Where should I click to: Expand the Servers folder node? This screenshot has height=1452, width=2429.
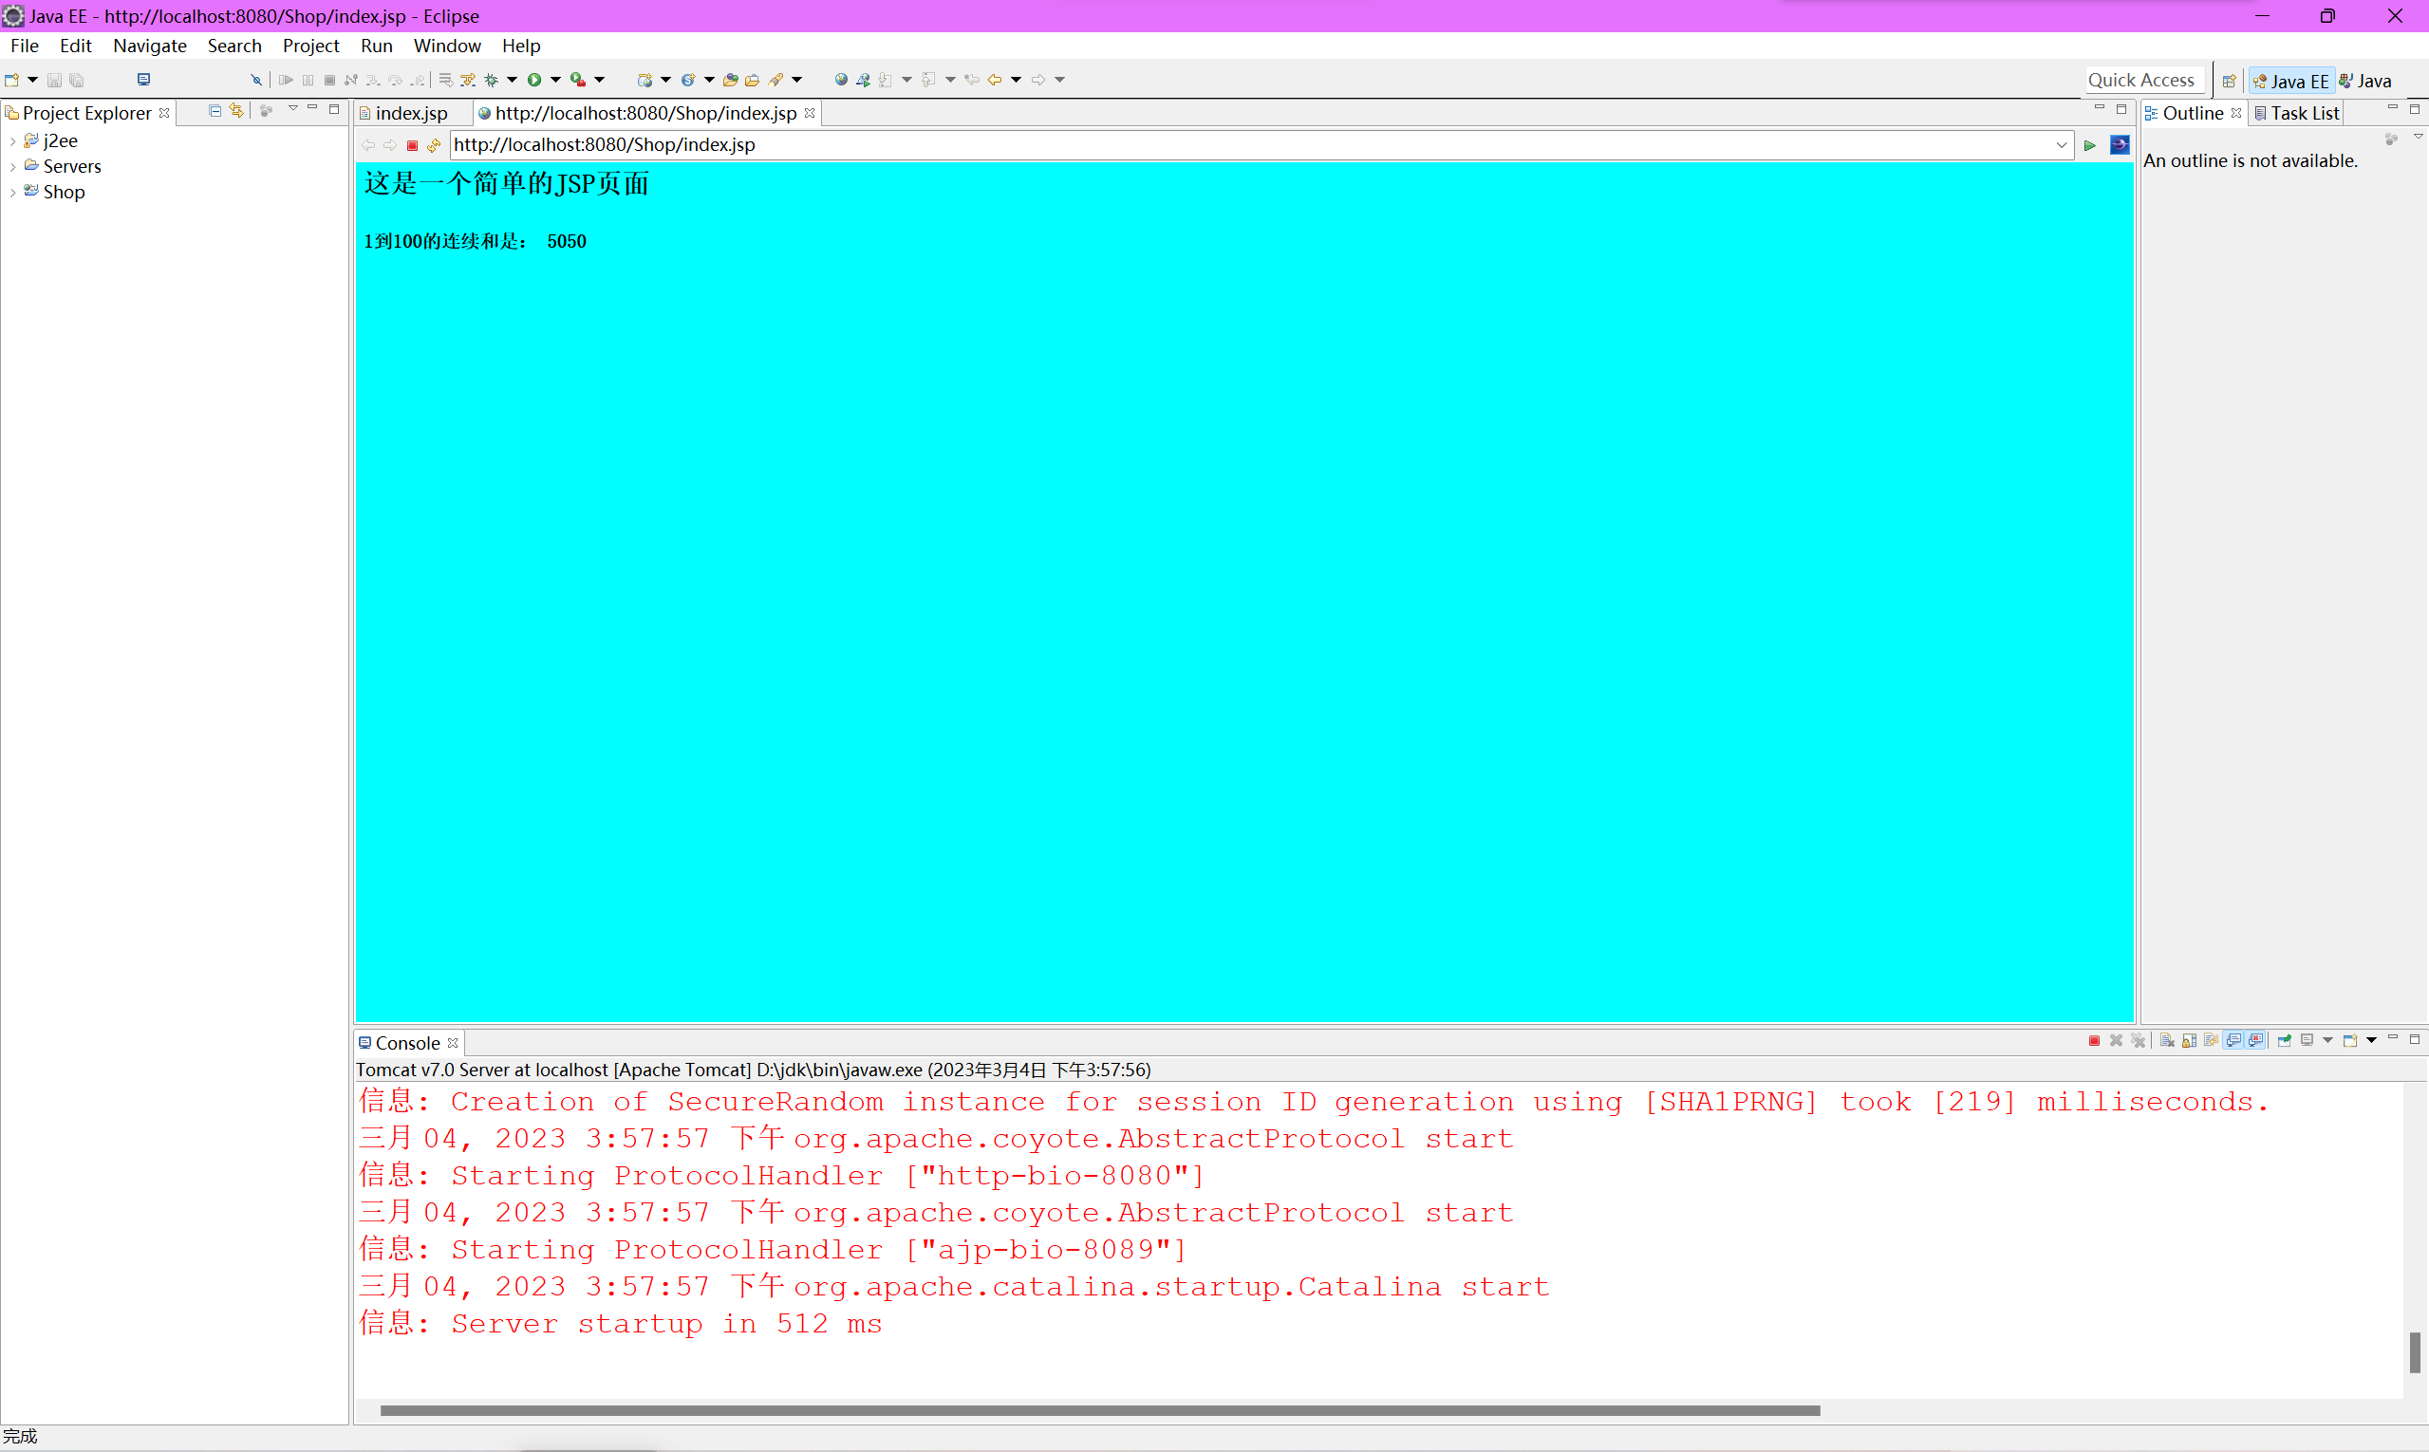tap(11, 167)
